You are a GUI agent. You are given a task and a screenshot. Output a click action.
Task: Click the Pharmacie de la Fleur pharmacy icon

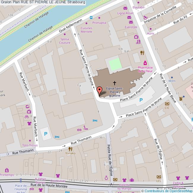(145, 63)
